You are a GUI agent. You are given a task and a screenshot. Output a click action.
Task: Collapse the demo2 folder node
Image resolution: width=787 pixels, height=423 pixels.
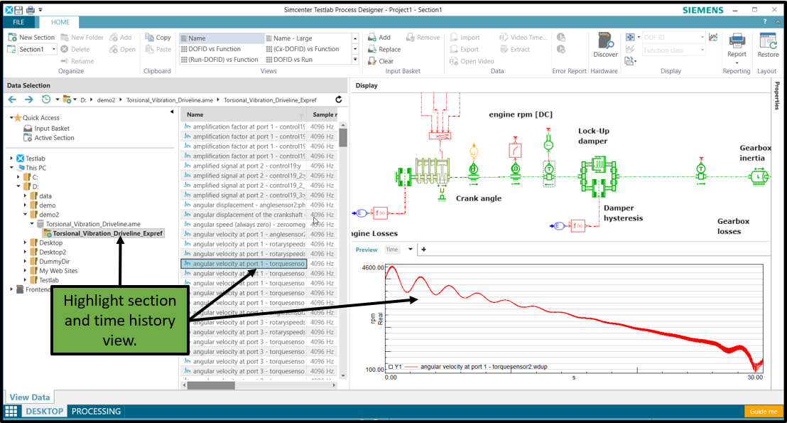(25, 215)
